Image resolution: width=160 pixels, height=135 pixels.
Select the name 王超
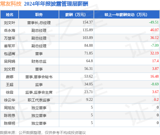(10, 85)
